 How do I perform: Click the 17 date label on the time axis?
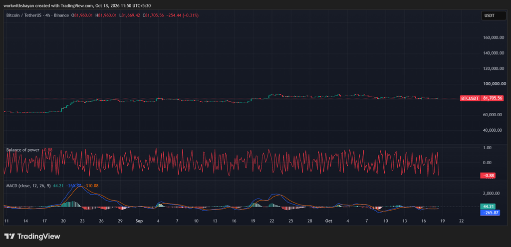point(44,221)
